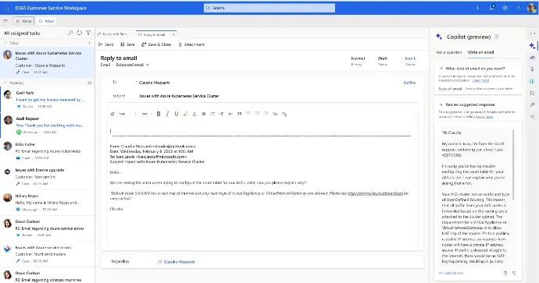Image resolution: width=539 pixels, height=283 pixels.
Task: Open the Copilot info icon
Action: (x=496, y=37)
